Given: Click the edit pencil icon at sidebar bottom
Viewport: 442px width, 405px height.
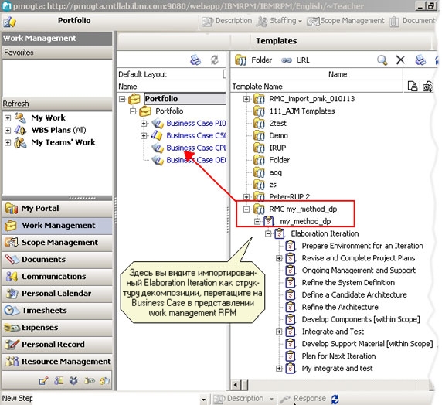Looking at the screenshot, I should (x=44, y=381).
